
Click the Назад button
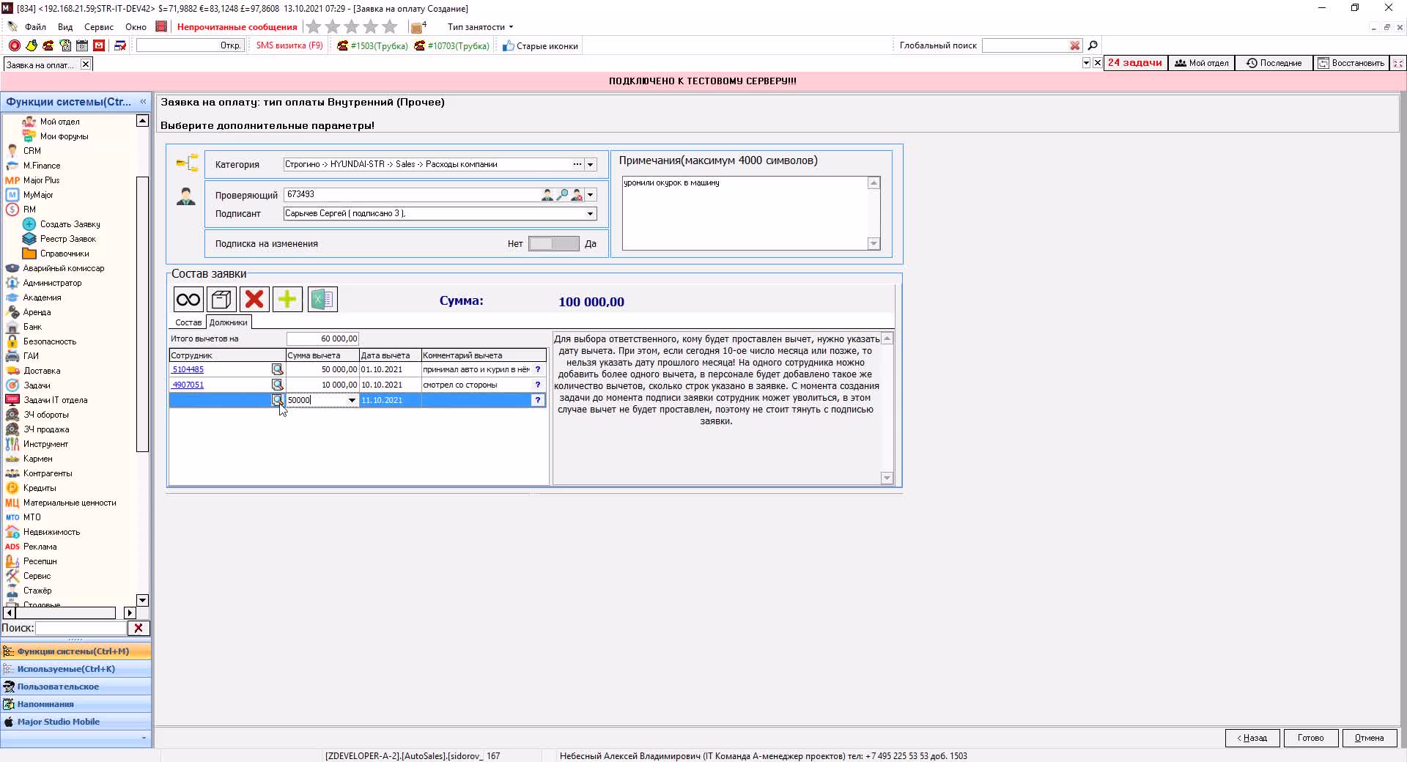pos(1252,738)
